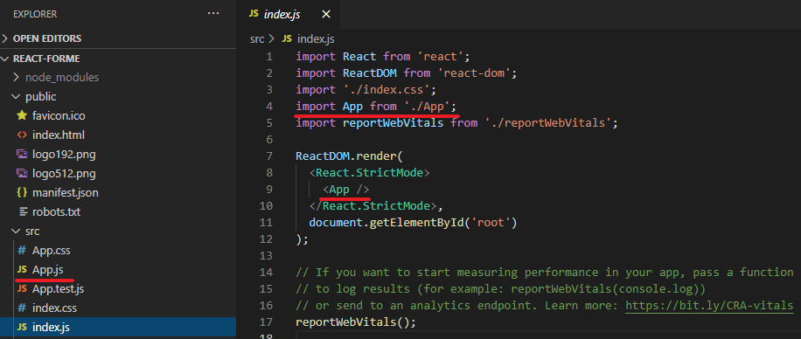801x339 pixels.
Task: Click the EXPLORER panel title
Action: (35, 14)
